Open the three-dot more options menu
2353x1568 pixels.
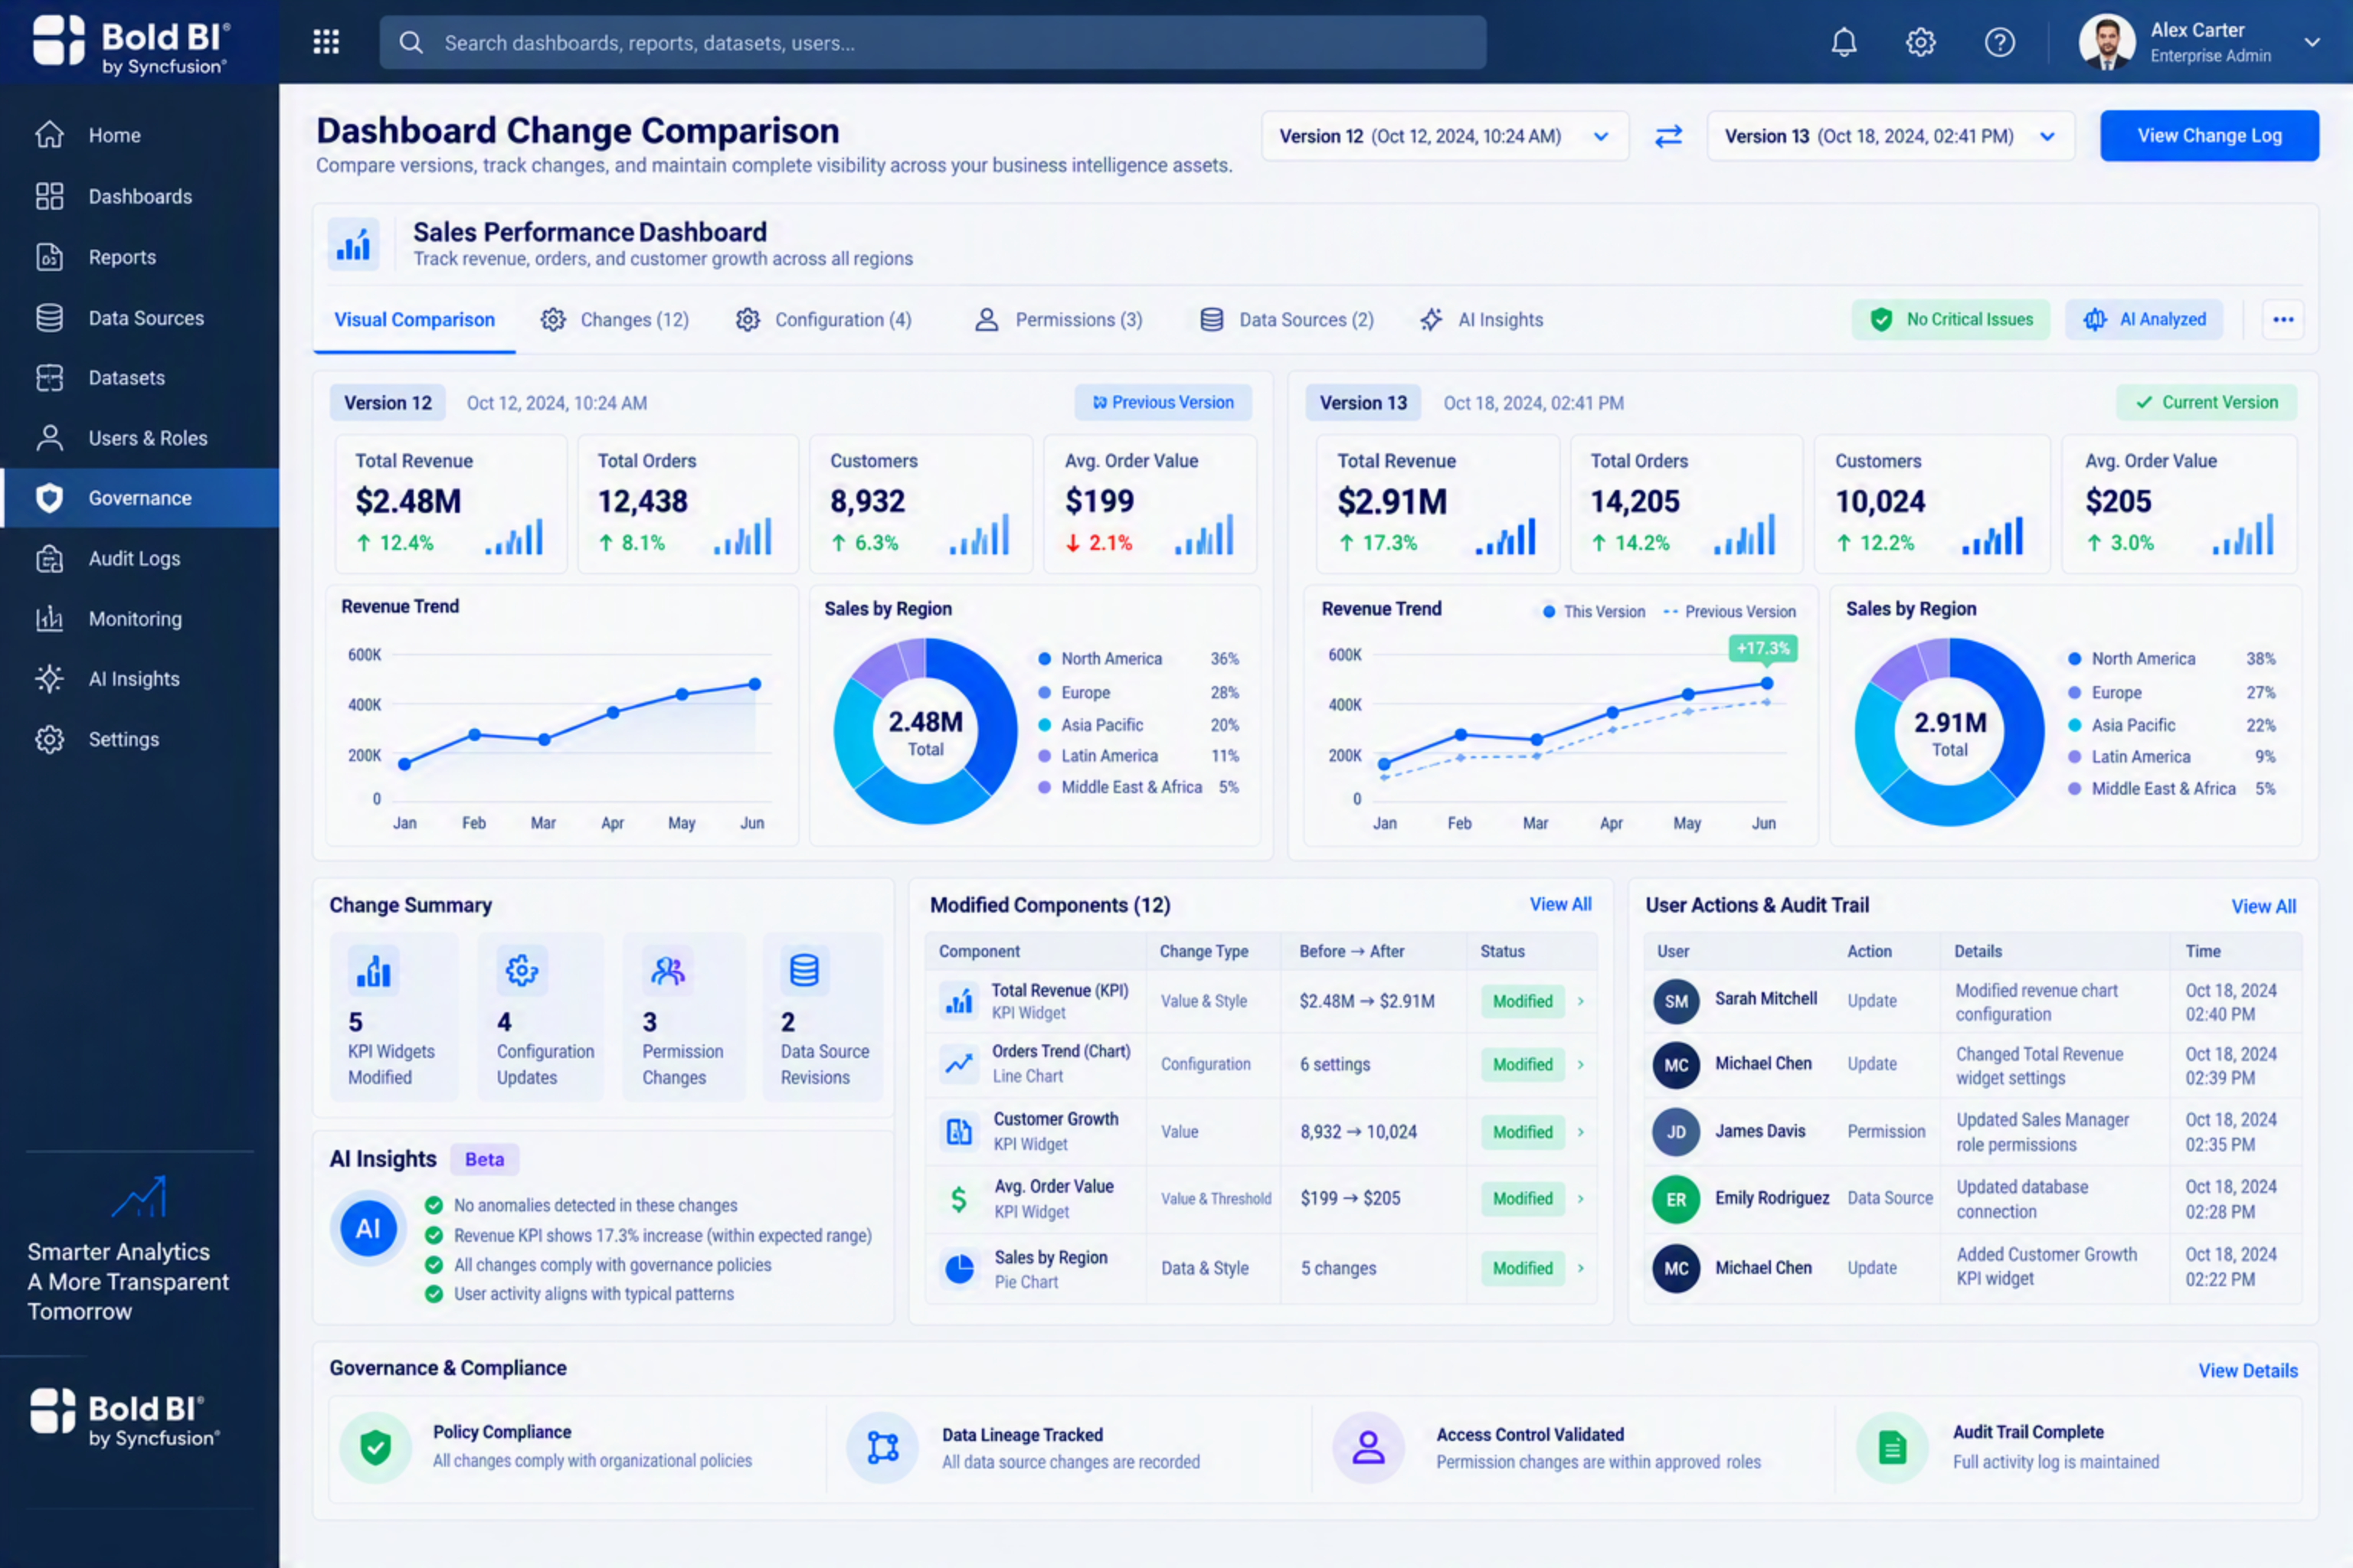pos(2283,320)
